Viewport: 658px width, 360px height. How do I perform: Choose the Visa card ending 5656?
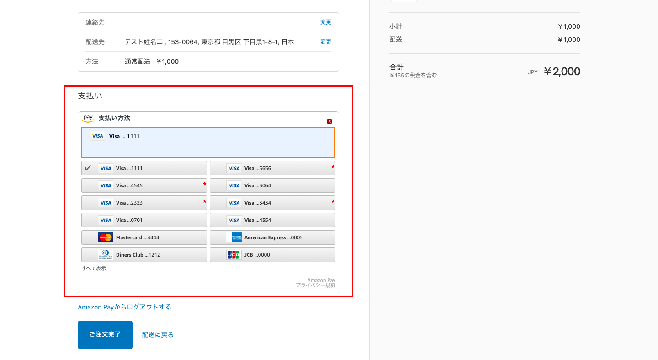[x=272, y=168]
